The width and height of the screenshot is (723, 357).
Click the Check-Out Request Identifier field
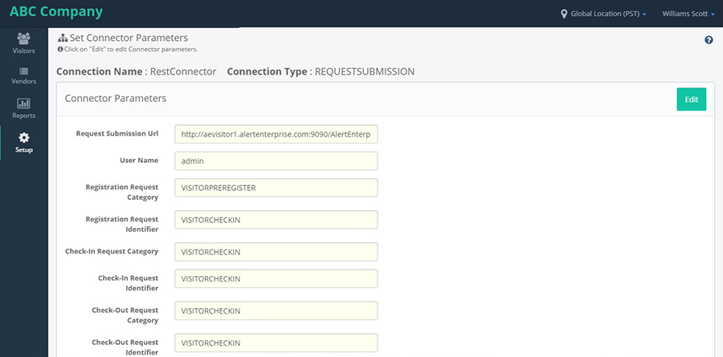pyautogui.click(x=276, y=343)
